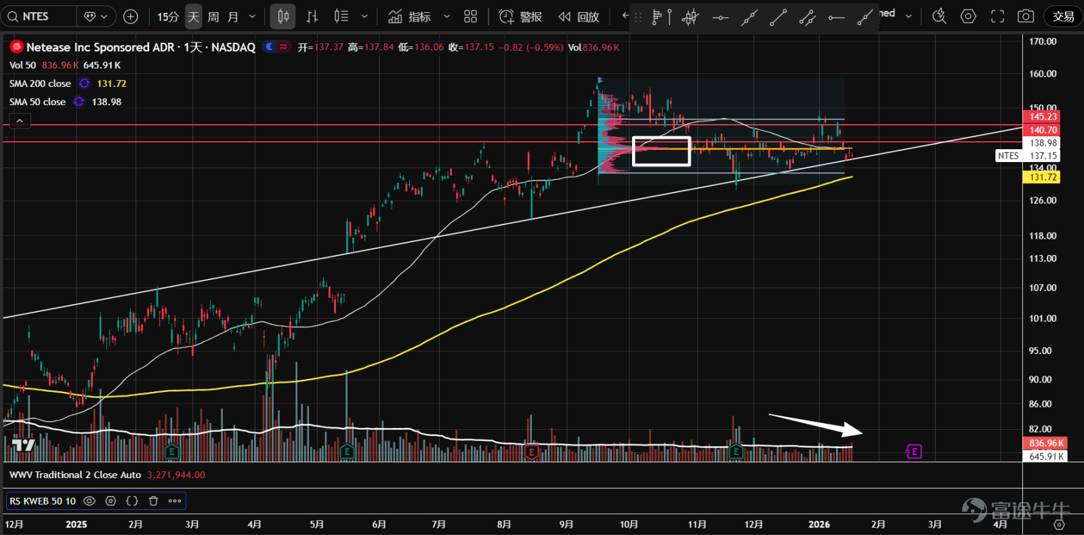
Task: Click the refresh icon beside SMA 200 close
Action: click(84, 83)
